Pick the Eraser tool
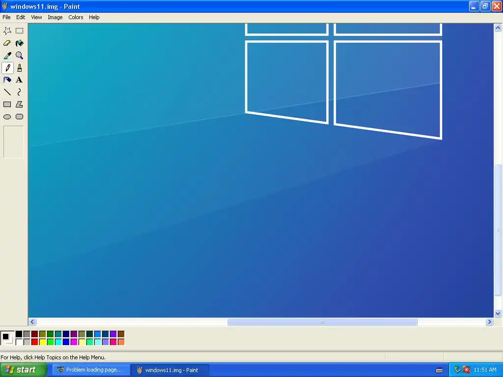503x377 pixels. [x=7, y=43]
